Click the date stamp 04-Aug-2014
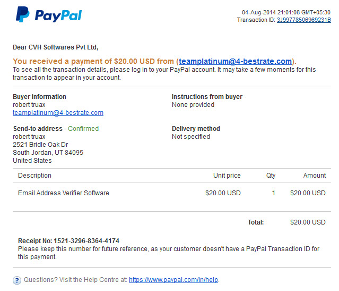This screenshot has height=291, width=339. coord(258,12)
